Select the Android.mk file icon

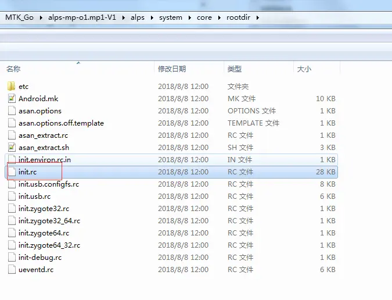tap(12, 99)
